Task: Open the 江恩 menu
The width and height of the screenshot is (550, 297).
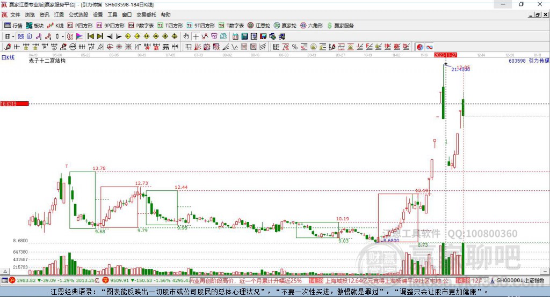Action: (x=59, y=14)
